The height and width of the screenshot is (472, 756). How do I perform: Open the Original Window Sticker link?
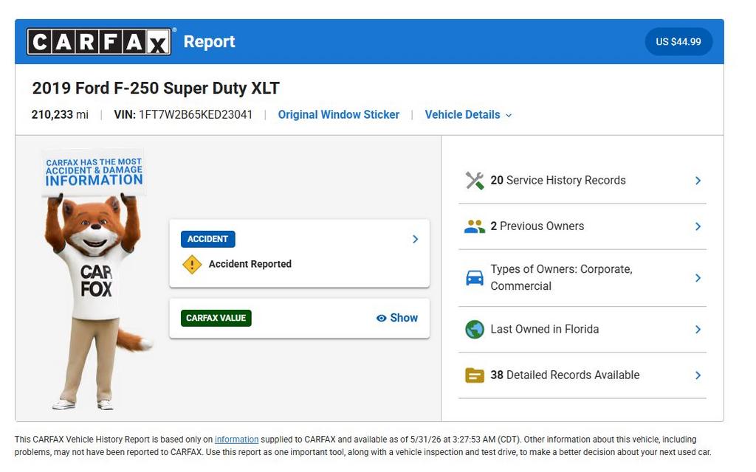(x=338, y=114)
